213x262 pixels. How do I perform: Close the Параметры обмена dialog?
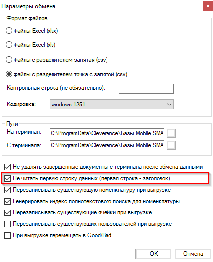click(208, 6)
